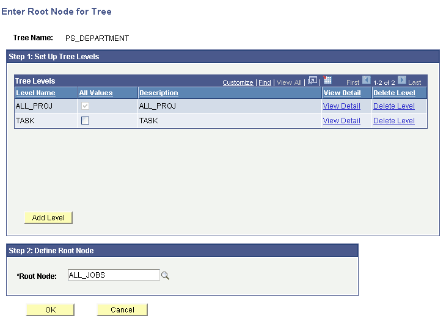Toggle All Values checkbox for ALL_PROJ
The image size is (446, 321).
85,106
